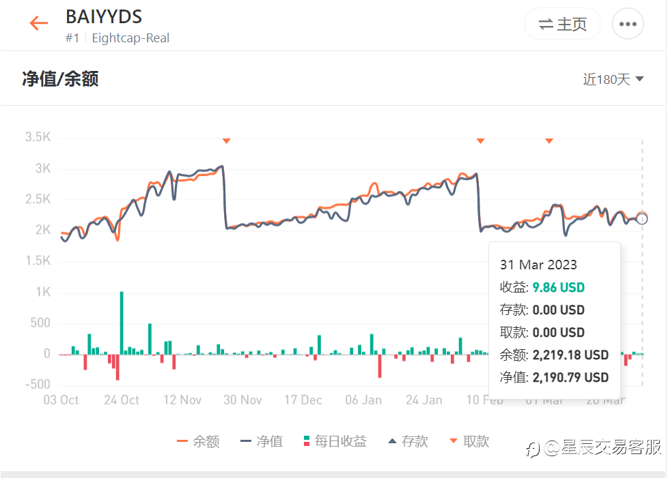Click the @星辰交易客服 watermark logo
Image resolution: width=668 pixels, height=478 pixels.
click(x=594, y=448)
